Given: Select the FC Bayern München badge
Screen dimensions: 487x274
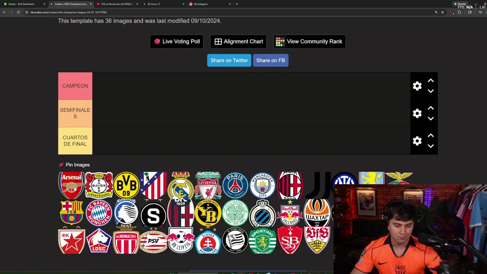Looking at the screenshot, I should [99, 213].
